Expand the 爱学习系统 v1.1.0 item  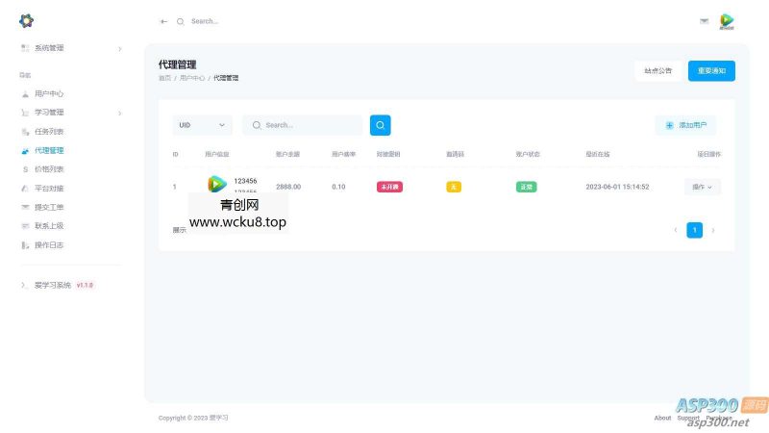coord(58,285)
